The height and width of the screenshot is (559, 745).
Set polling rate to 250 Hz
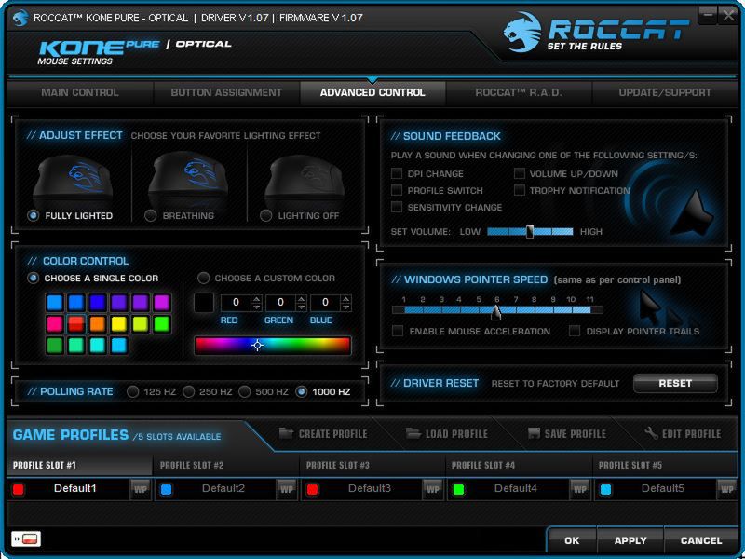[189, 391]
